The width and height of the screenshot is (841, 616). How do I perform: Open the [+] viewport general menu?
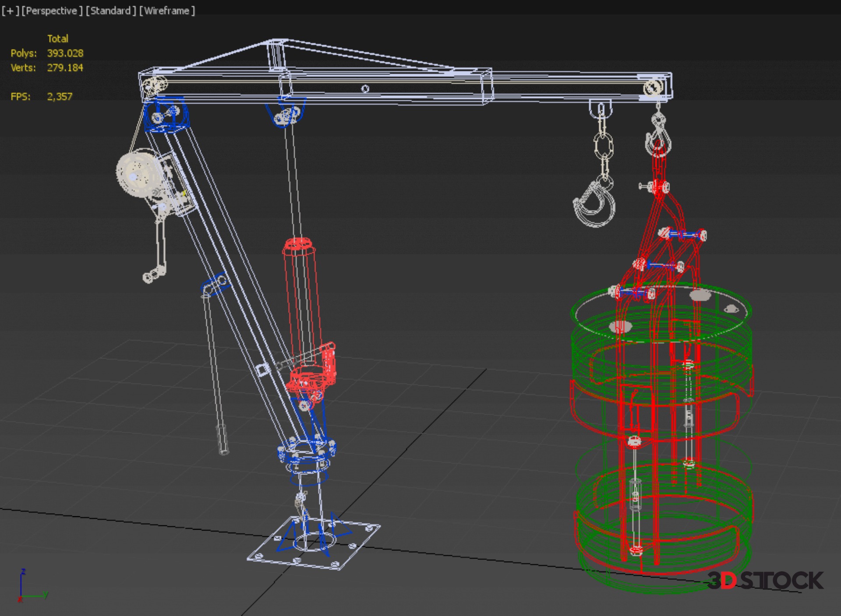pos(10,11)
